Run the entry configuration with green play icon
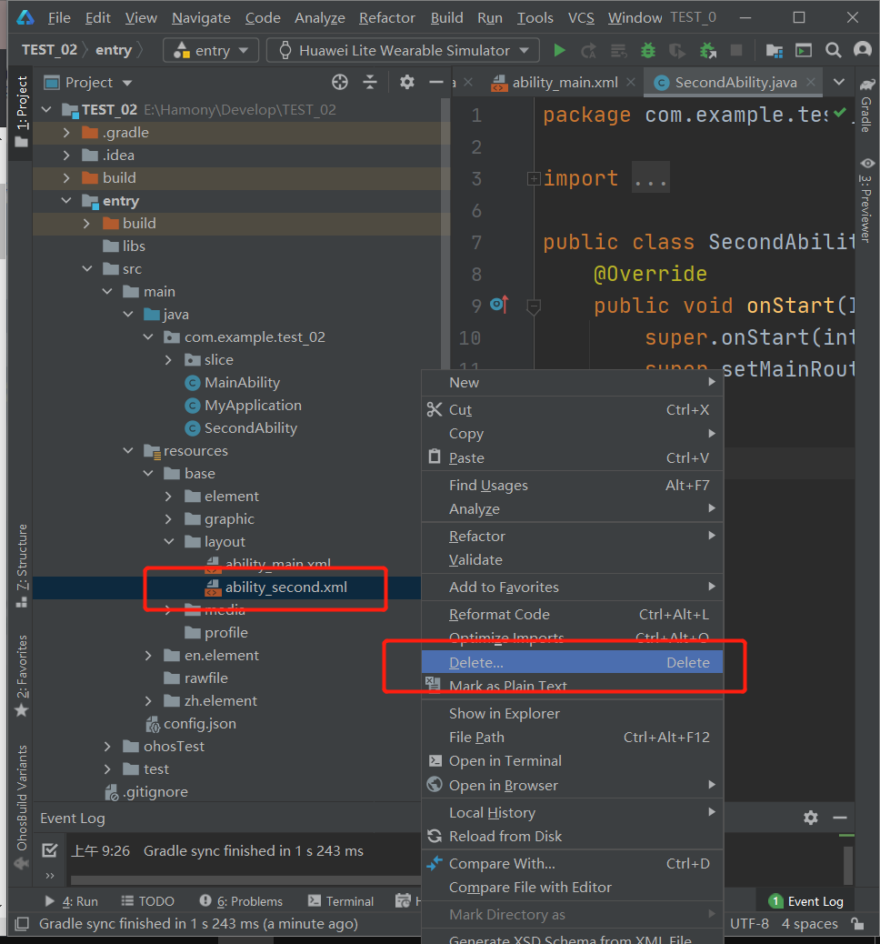 tap(559, 51)
